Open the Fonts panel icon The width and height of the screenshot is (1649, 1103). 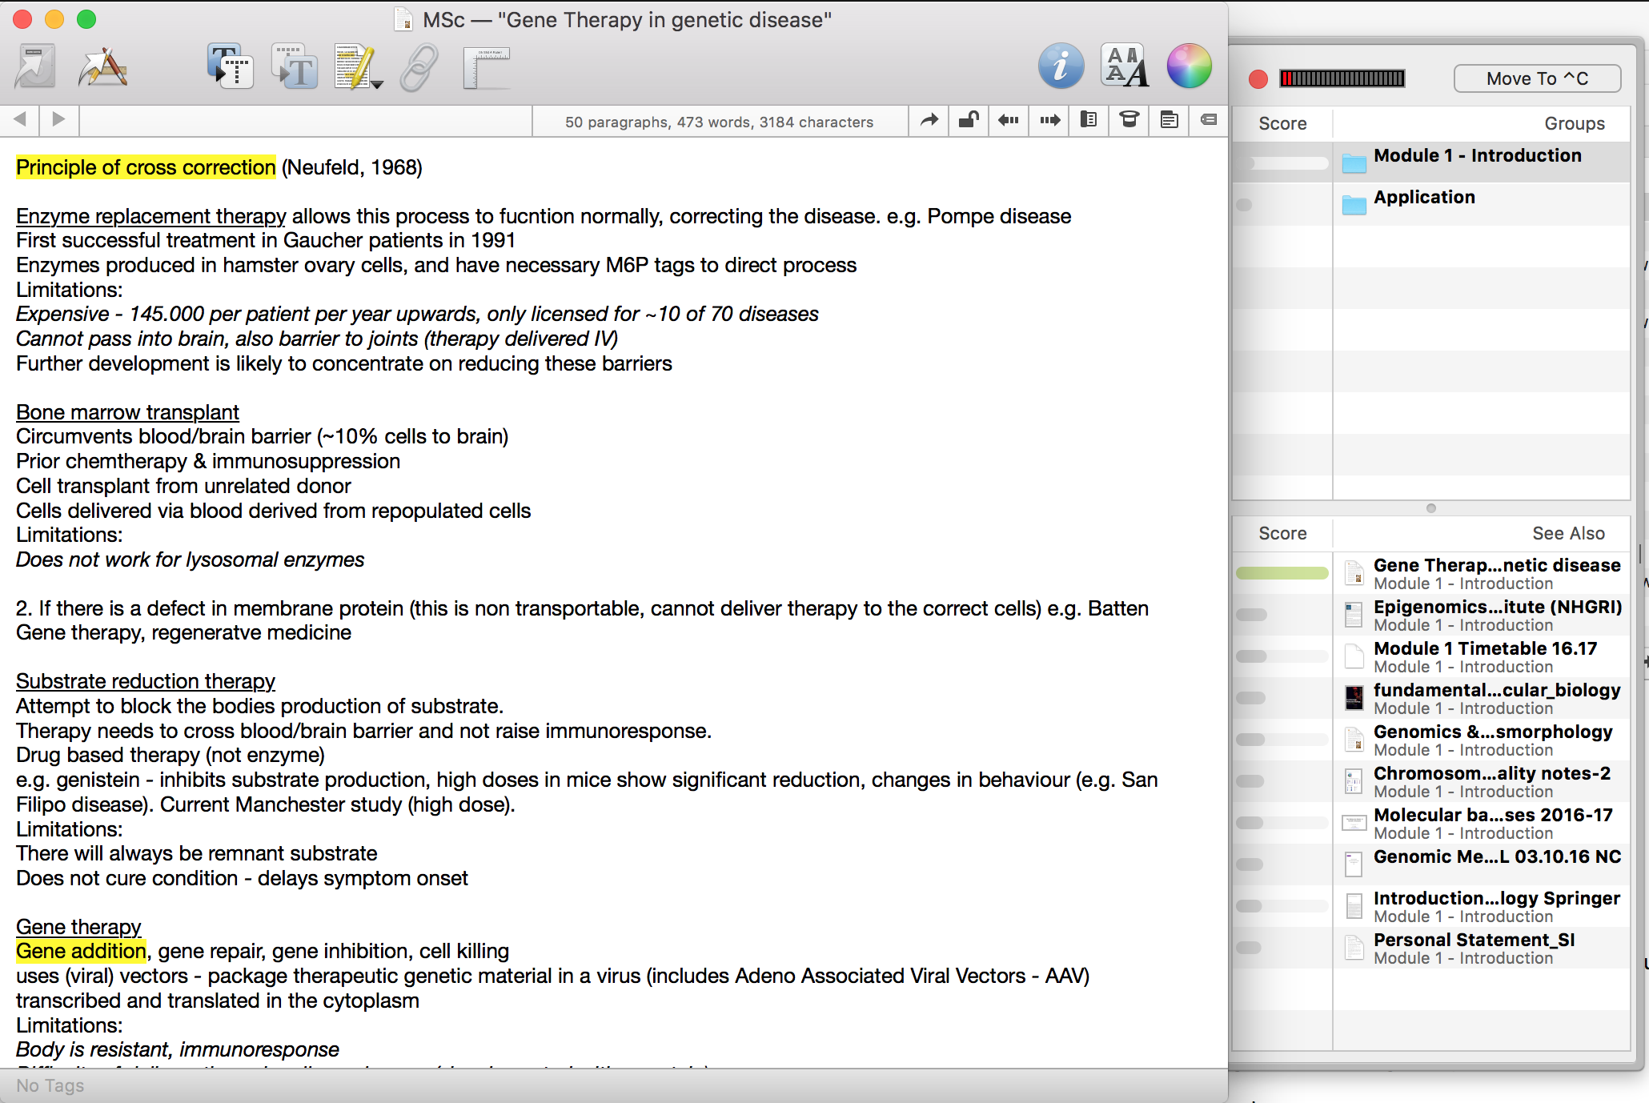point(1125,66)
